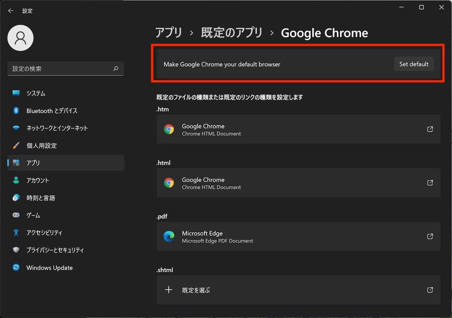
Task: Click the 'Make Google Chrome your default browser' text
Action: pos(222,64)
